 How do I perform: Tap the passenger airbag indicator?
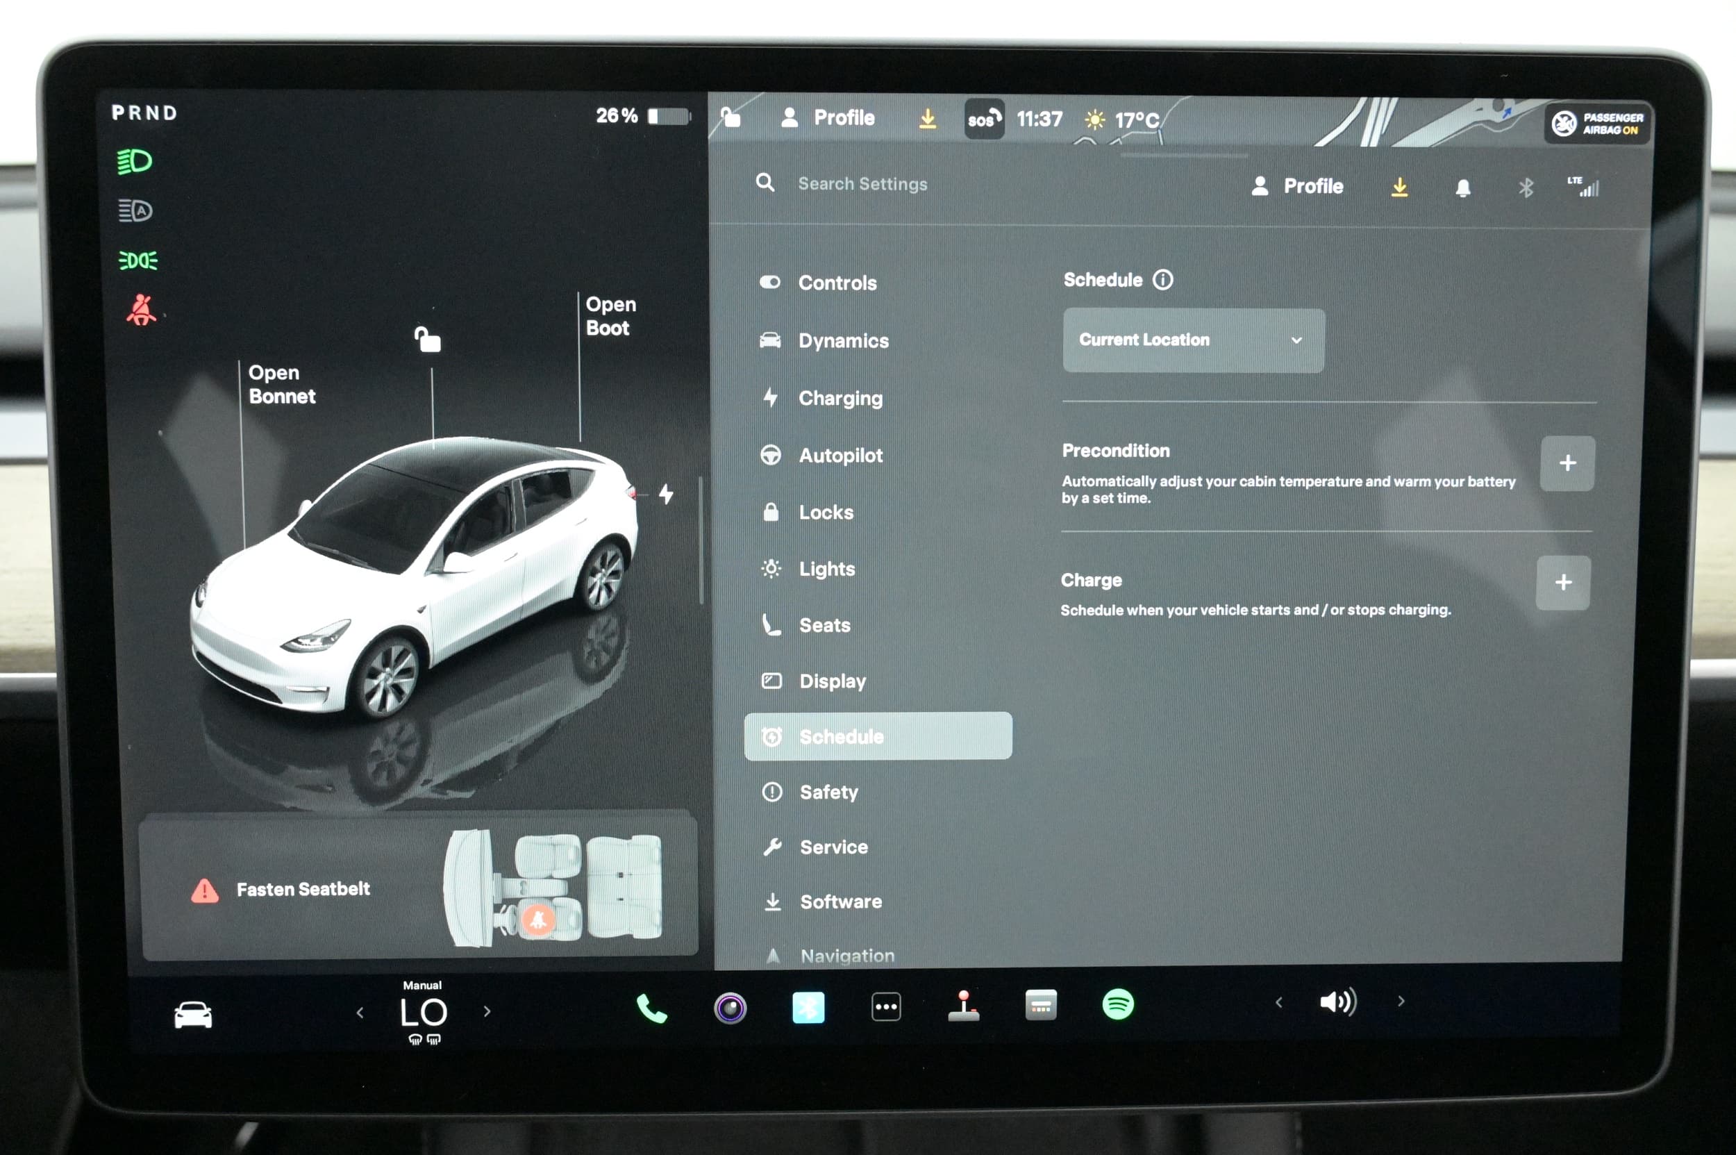tap(1597, 123)
